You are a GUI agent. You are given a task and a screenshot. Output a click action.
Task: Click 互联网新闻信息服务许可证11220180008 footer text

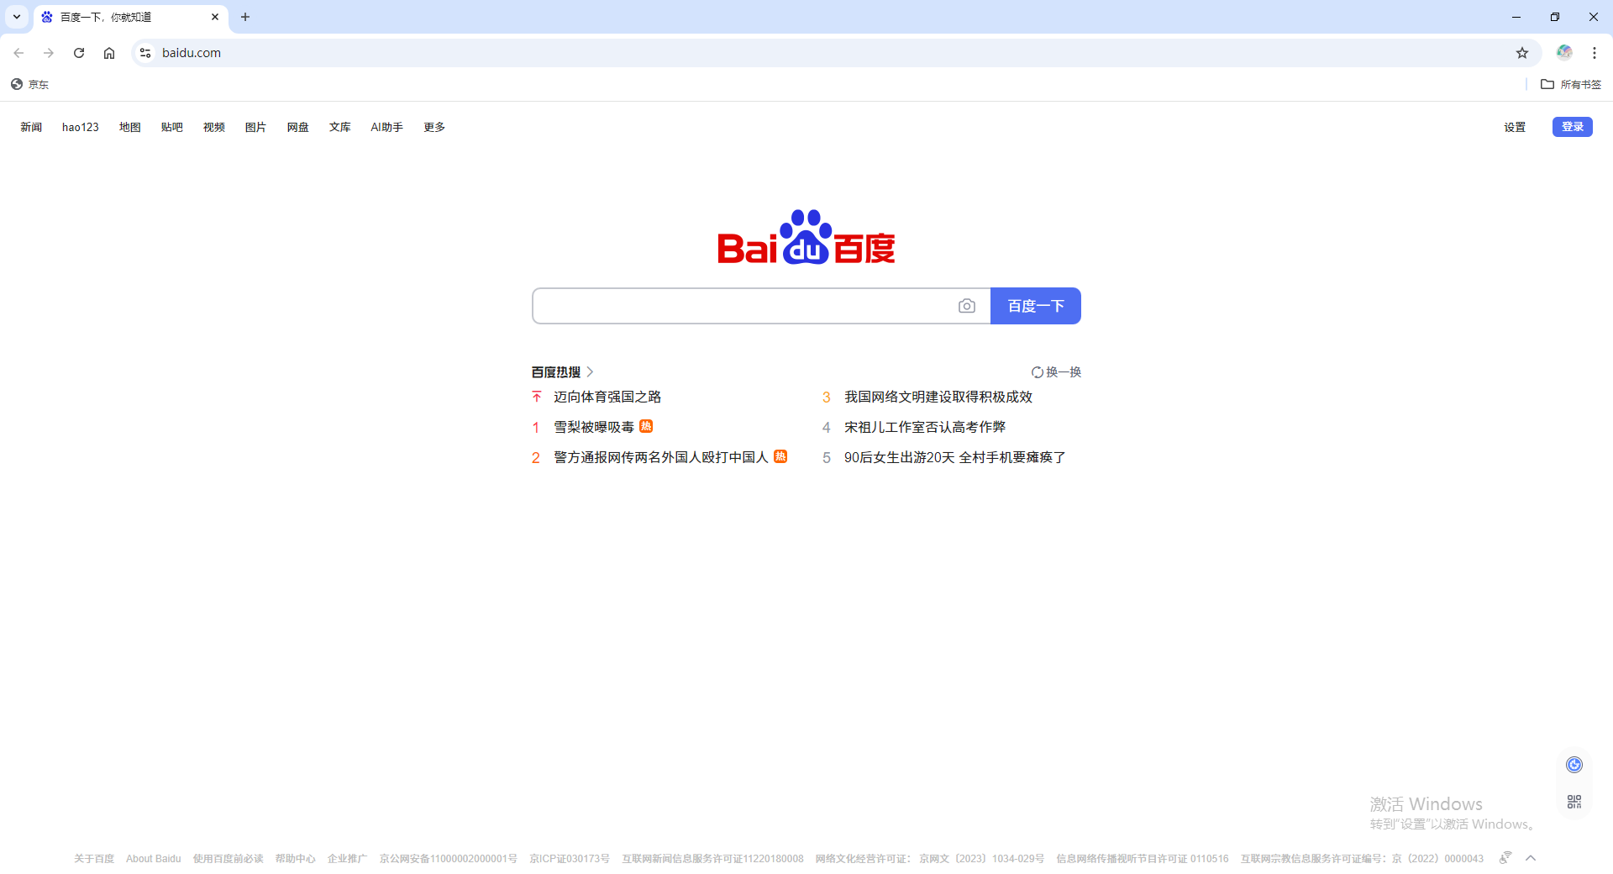click(712, 859)
